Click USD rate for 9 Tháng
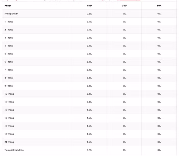The height and width of the screenshot is (156, 179). coord(124,86)
